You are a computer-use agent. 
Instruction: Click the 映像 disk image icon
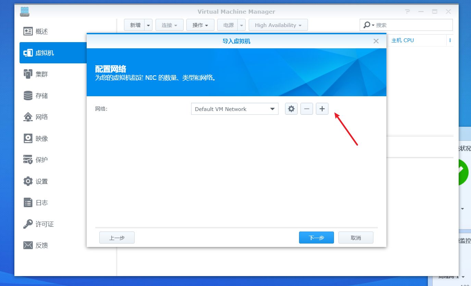click(28, 138)
